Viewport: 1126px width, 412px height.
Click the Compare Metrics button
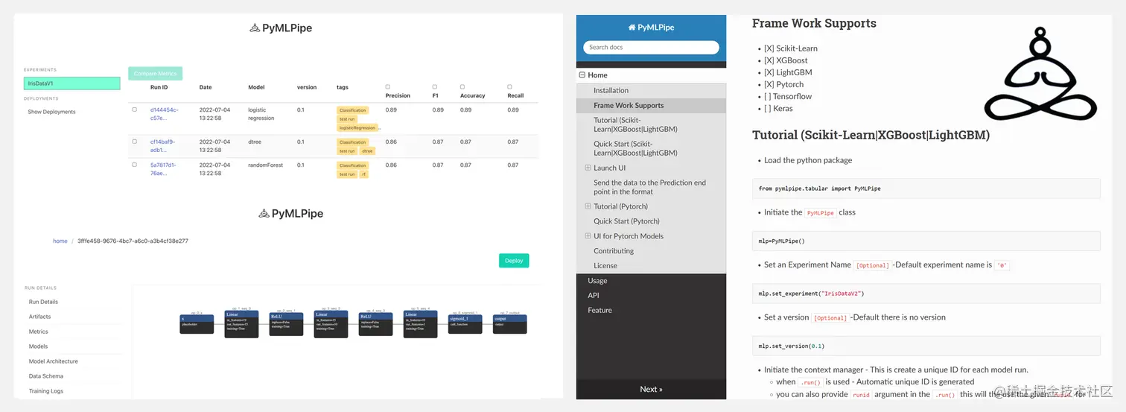(x=156, y=73)
